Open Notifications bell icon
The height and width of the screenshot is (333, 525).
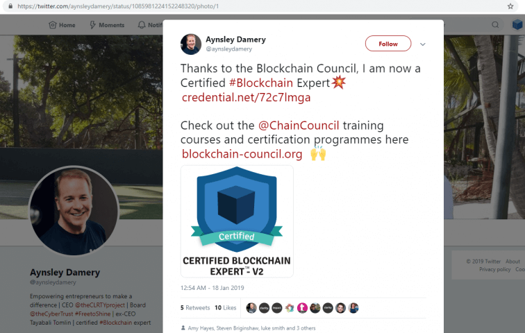pos(142,25)
